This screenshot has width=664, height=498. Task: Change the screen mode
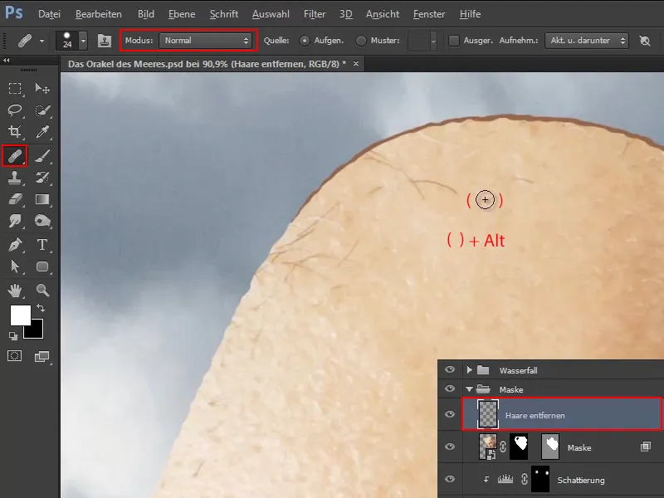pos(42,356)
